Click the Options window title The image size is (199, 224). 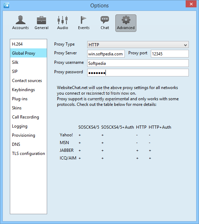tap(99, 6)
